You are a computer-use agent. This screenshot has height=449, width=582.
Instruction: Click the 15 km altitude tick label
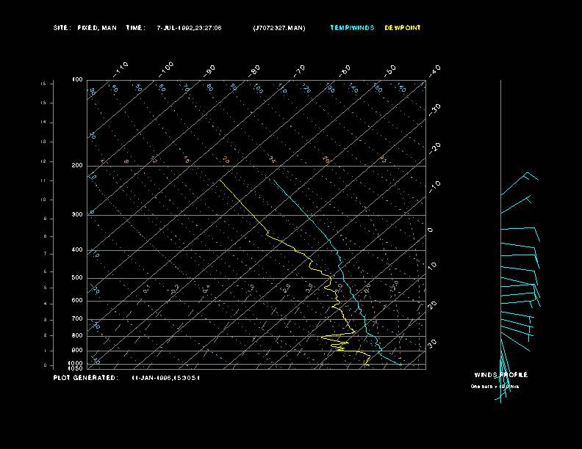tap(43, 84)
